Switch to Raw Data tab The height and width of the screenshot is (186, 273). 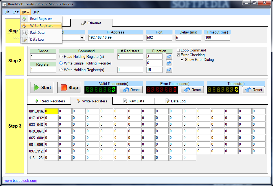[133, 101]
